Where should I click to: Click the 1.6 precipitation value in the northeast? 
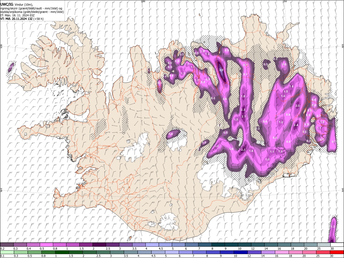[x=292, y=87]
